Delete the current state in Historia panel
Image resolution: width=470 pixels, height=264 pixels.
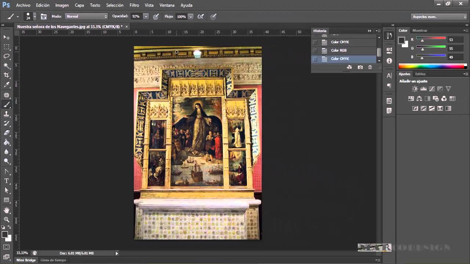(x=370, y=67)
